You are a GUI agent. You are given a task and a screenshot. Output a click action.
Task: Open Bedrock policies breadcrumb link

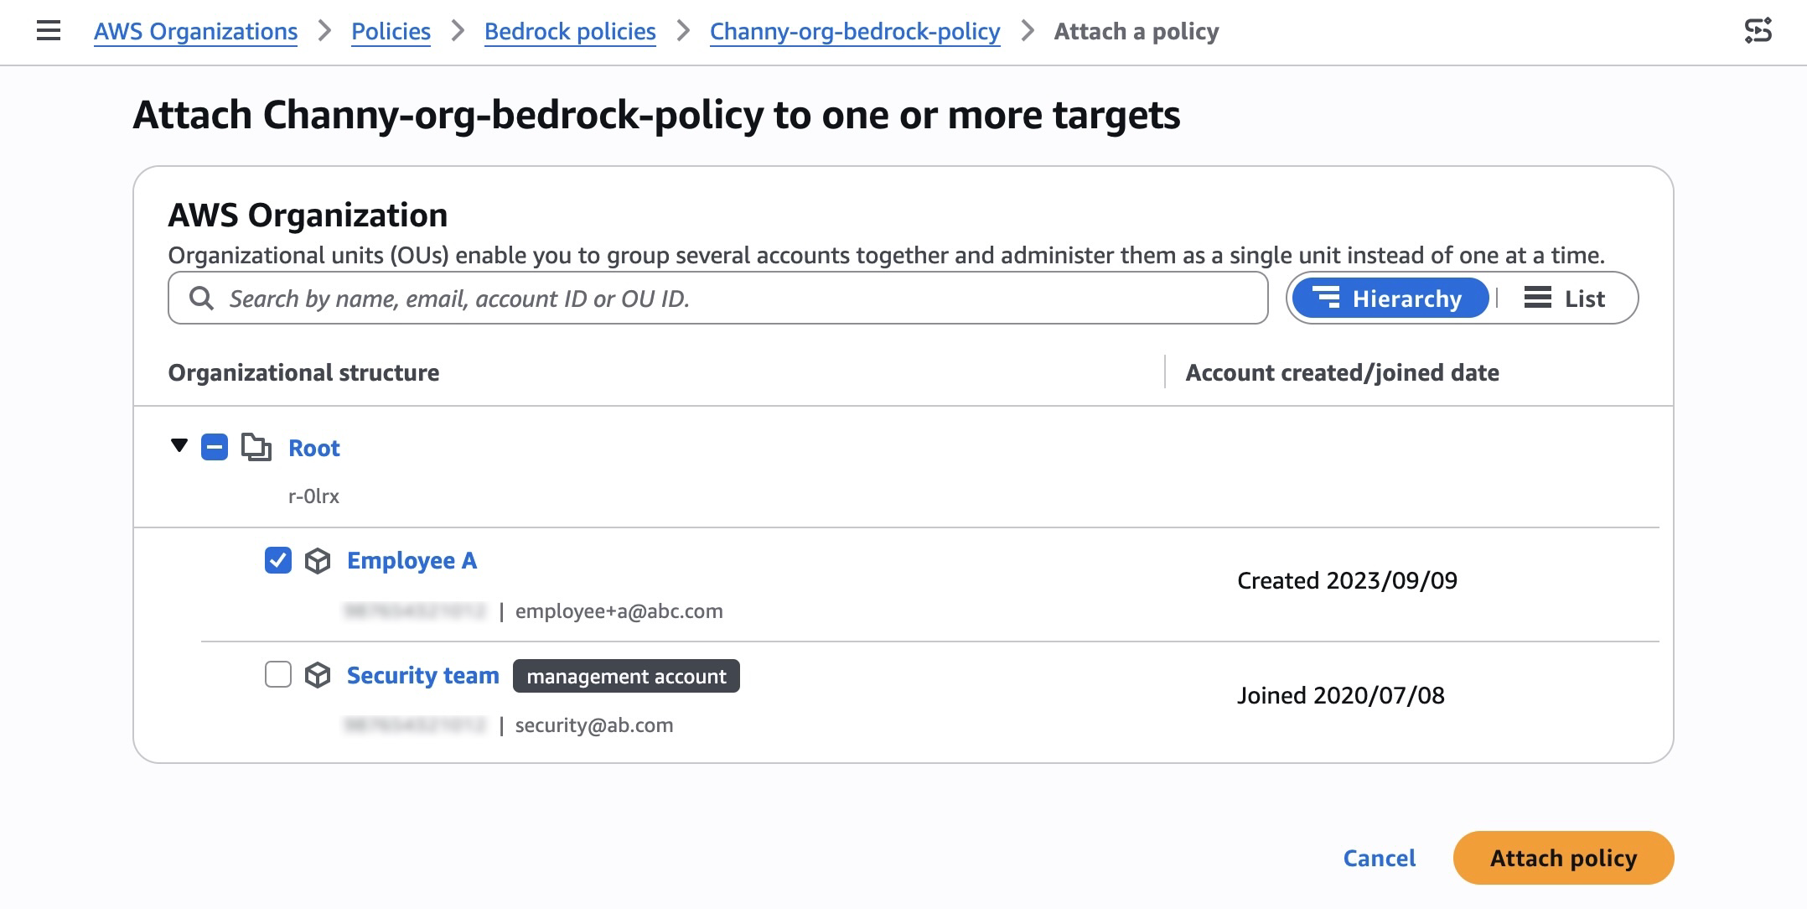570,32
